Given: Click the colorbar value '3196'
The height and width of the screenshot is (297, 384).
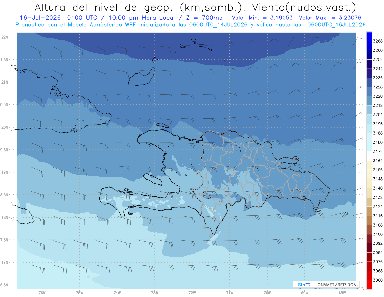Looking at the screenshot, I should 378,124.
